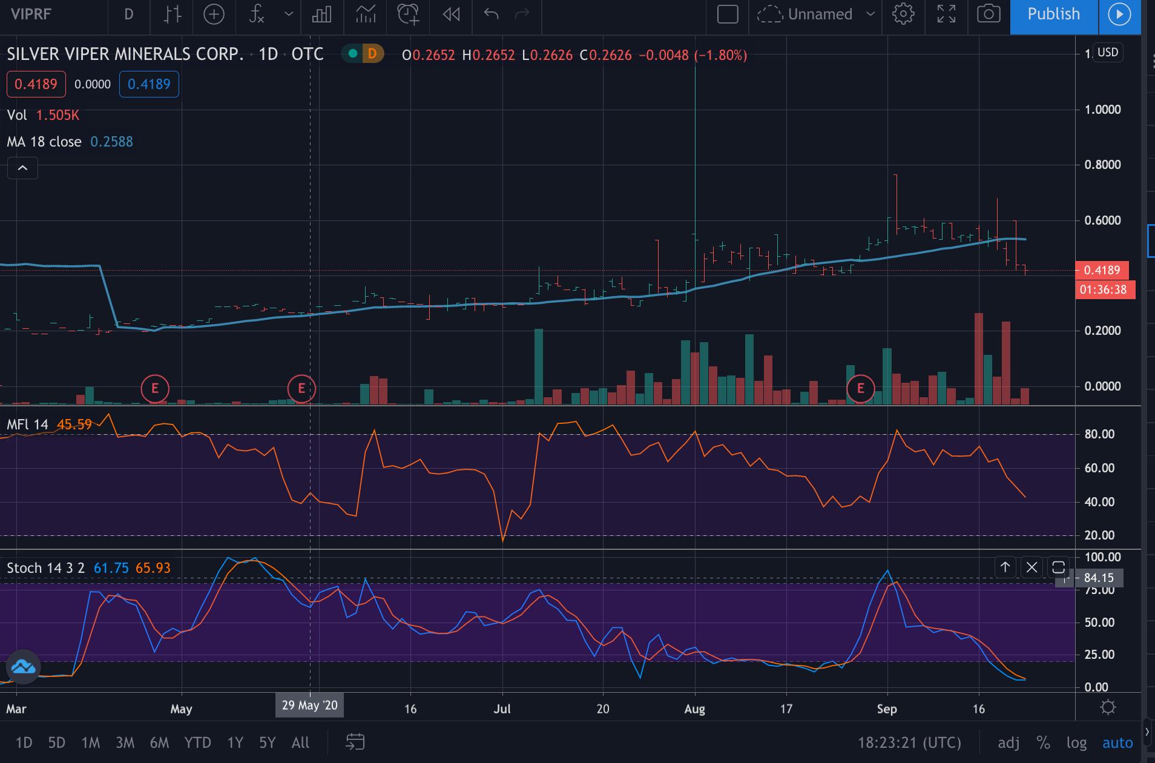Toggle the adj price adjustment

[1009, 742]
